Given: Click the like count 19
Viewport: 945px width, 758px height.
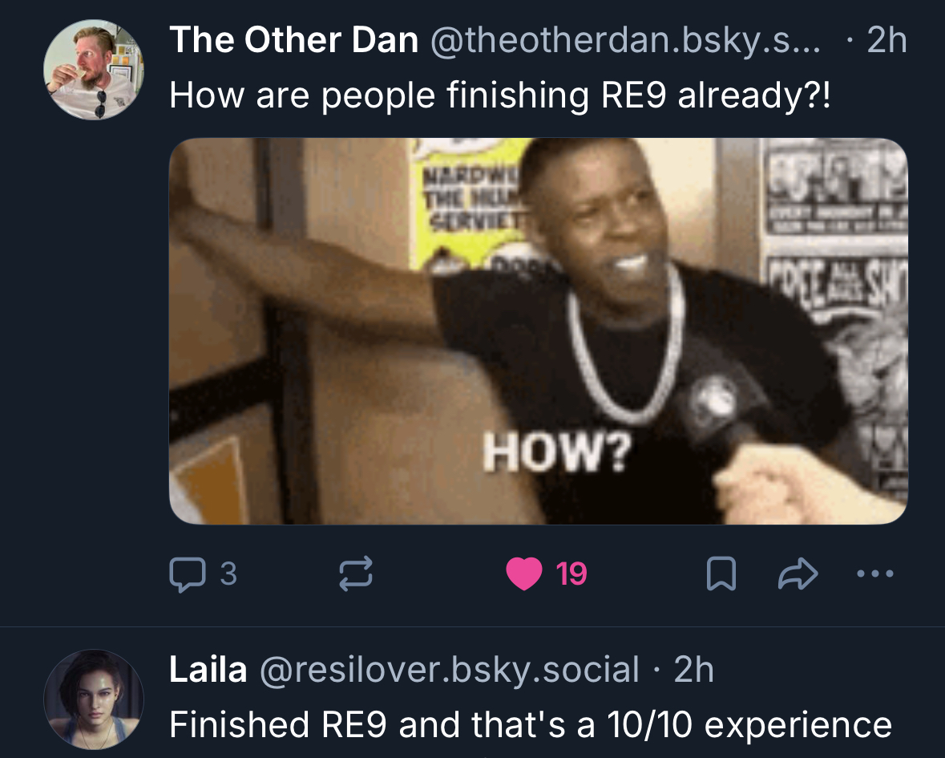Looking at the screenshot, I should (571, 574).
